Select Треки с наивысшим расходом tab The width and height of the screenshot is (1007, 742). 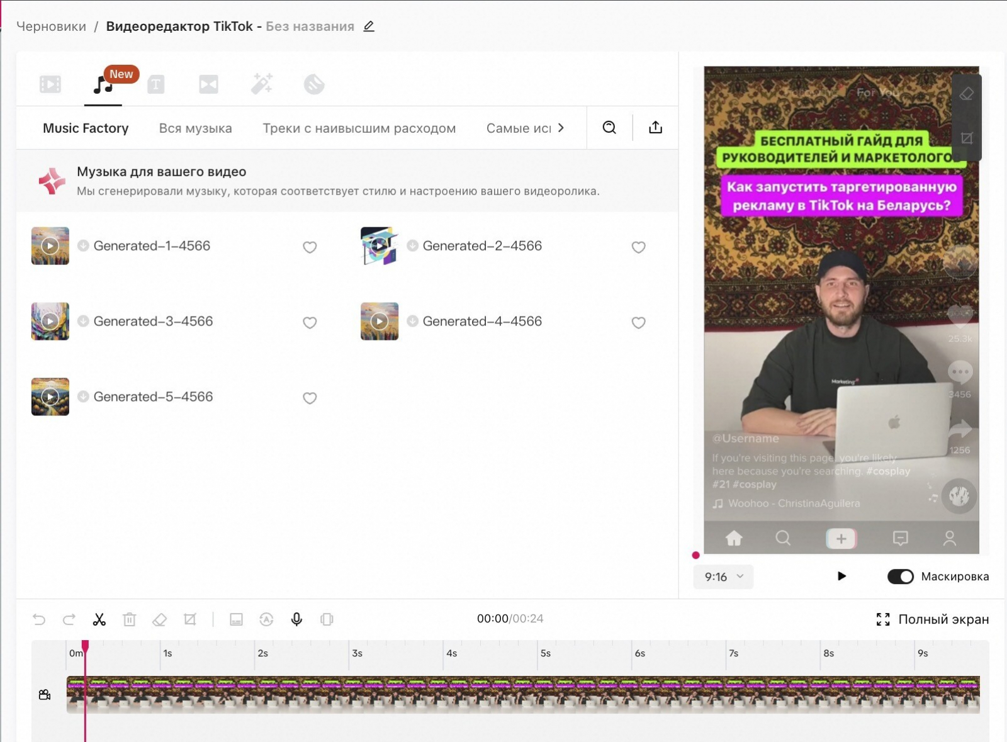[359, 128]
